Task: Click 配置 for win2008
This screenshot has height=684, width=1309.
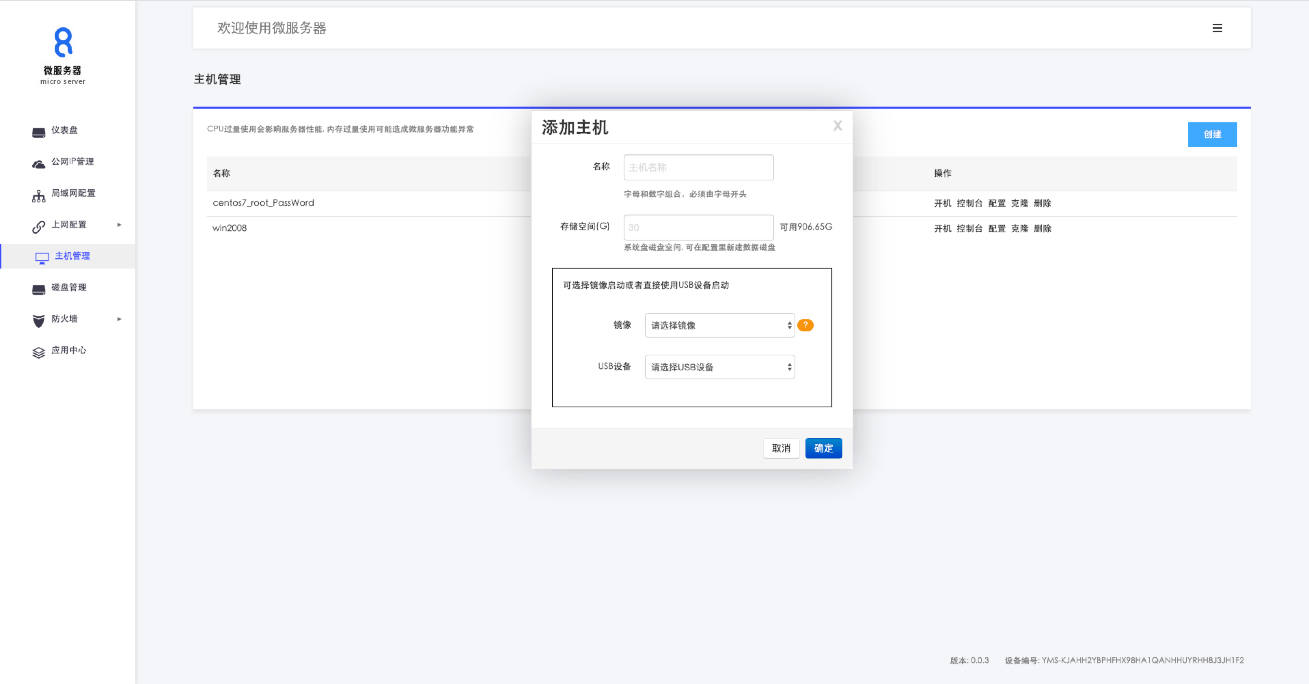Action: (x=996, y=229)
